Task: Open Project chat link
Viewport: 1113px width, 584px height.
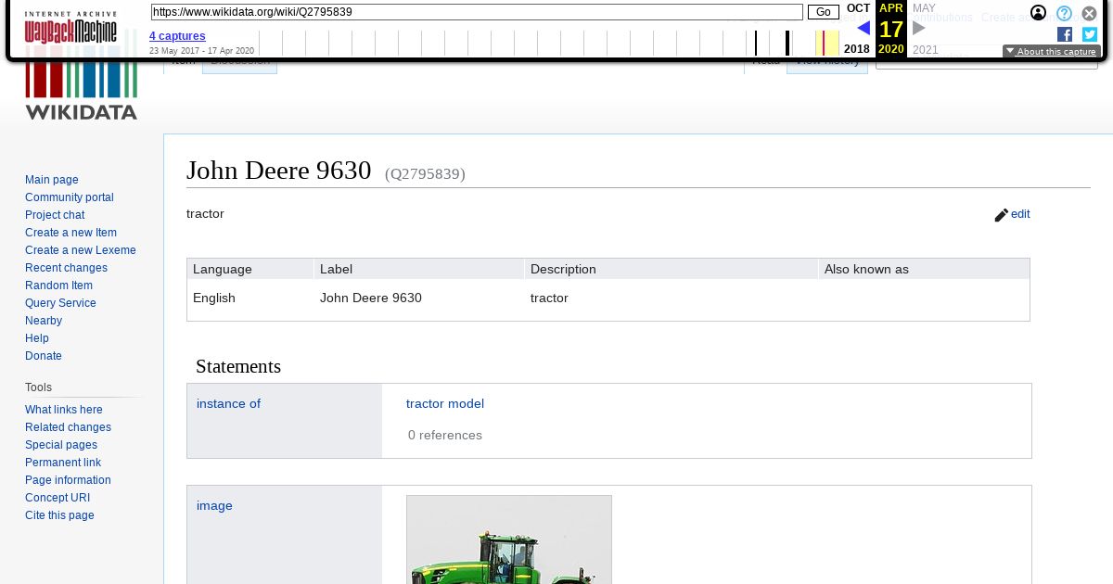Action: point(55,215)
